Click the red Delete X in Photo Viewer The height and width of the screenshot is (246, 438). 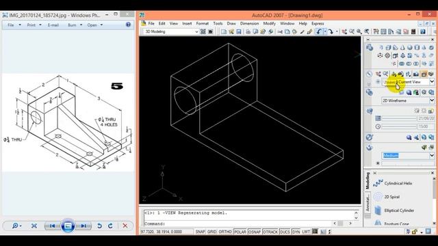(125, 225)
